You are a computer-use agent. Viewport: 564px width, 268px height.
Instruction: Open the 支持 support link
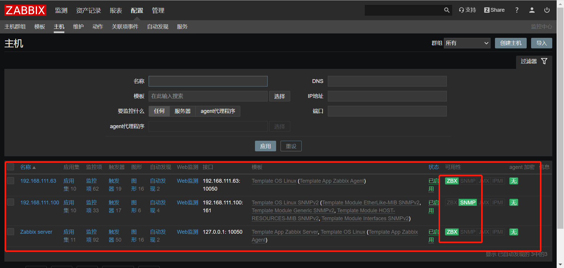click(x=467, y=10)
